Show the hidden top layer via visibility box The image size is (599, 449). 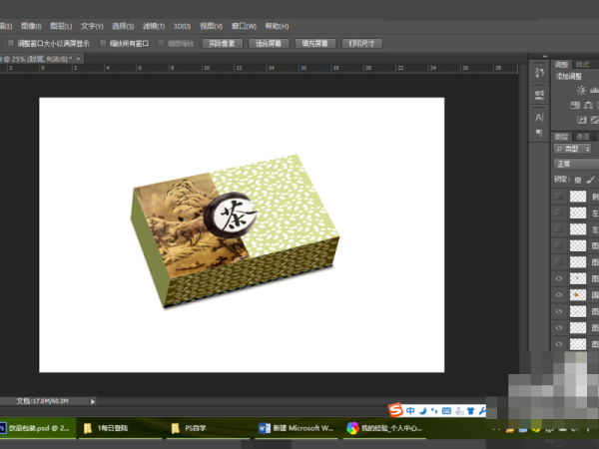coord(558,197)
